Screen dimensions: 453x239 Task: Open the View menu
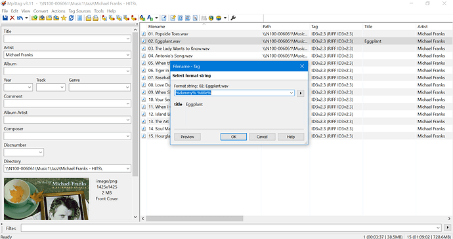click(x=26, y=11)
